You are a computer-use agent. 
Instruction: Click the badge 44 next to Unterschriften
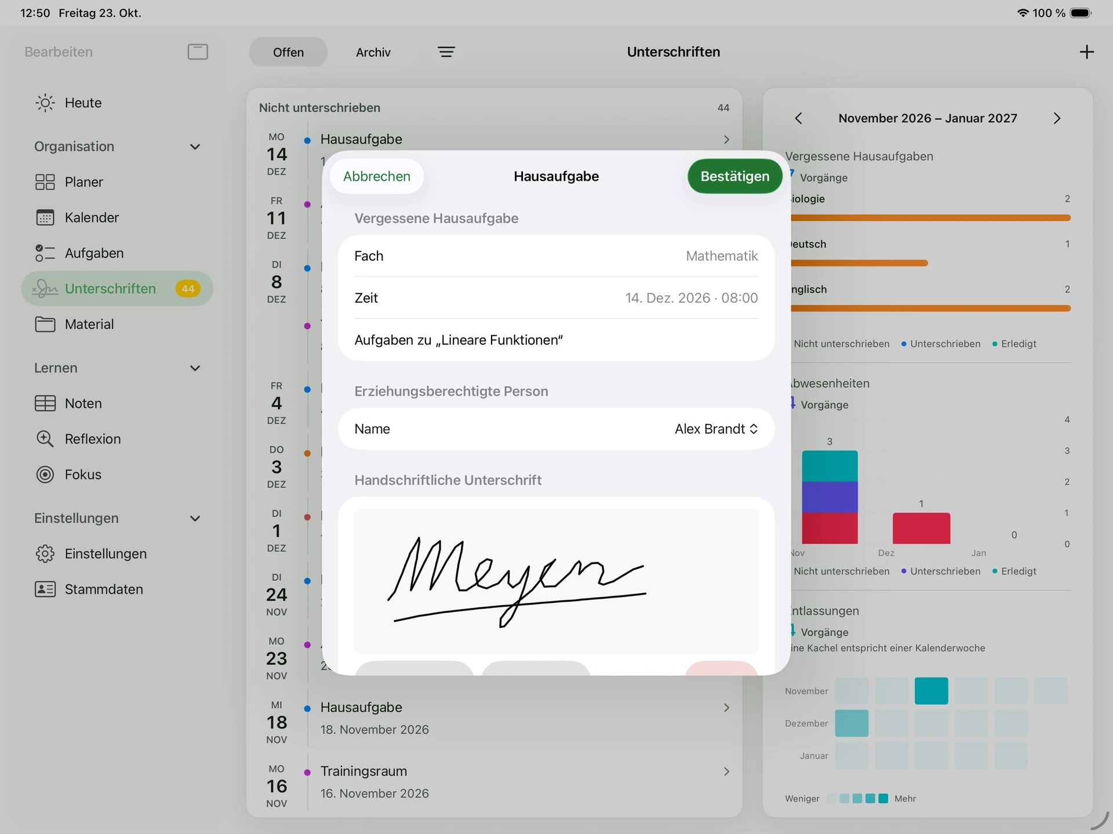coord(188,289)
